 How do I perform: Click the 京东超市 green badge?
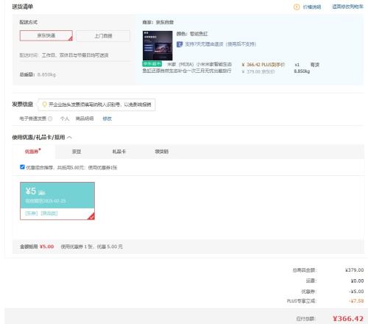pyautogui.click(x=152, y=64)
